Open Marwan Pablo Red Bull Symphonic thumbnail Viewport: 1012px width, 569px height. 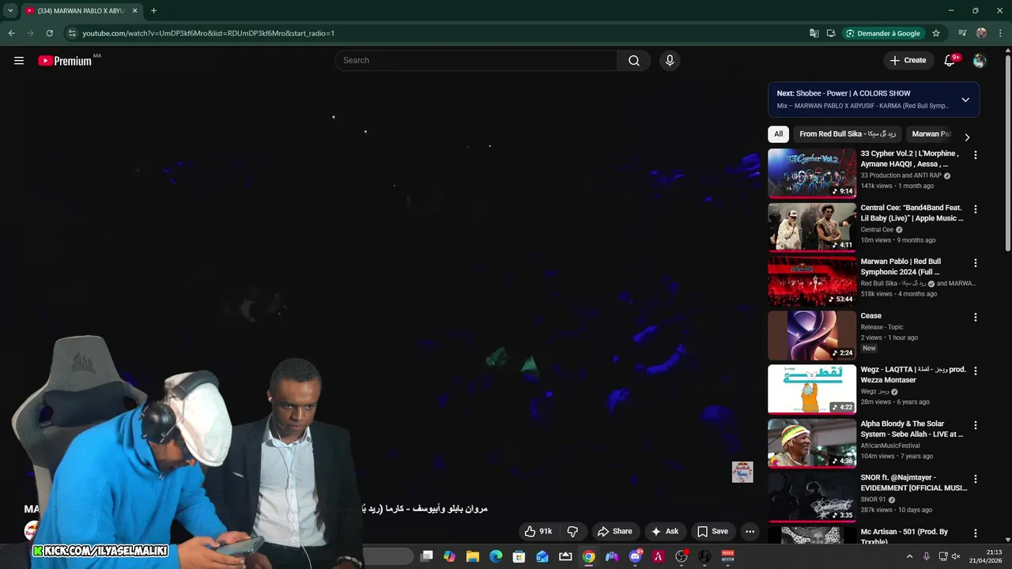812,281
